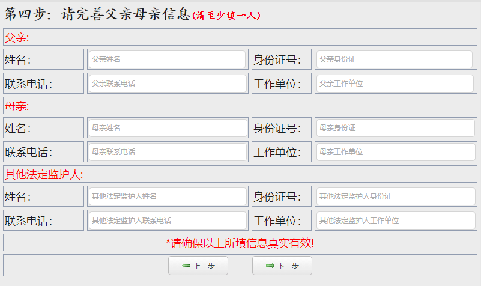This screenshot has width=481, height=286.
Task: Click into the 其他法定监护人联系电话 field
Action: point(167,221)
